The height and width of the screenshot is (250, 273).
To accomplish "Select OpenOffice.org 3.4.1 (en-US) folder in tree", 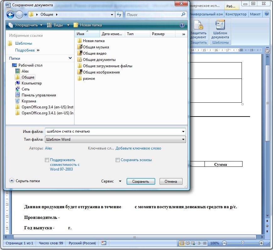I will (44, 113).
